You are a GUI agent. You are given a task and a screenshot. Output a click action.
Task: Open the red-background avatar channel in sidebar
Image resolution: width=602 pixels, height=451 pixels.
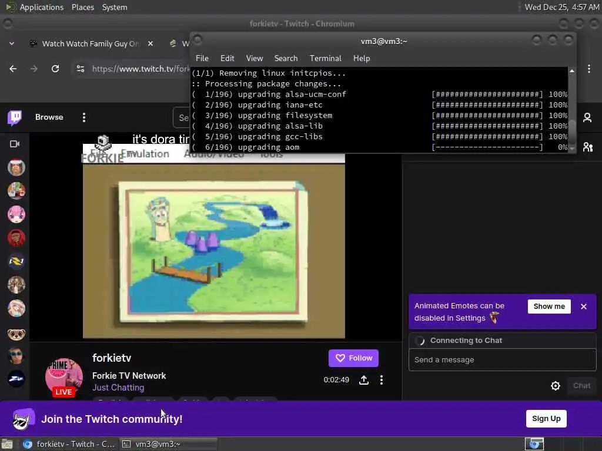16,238
